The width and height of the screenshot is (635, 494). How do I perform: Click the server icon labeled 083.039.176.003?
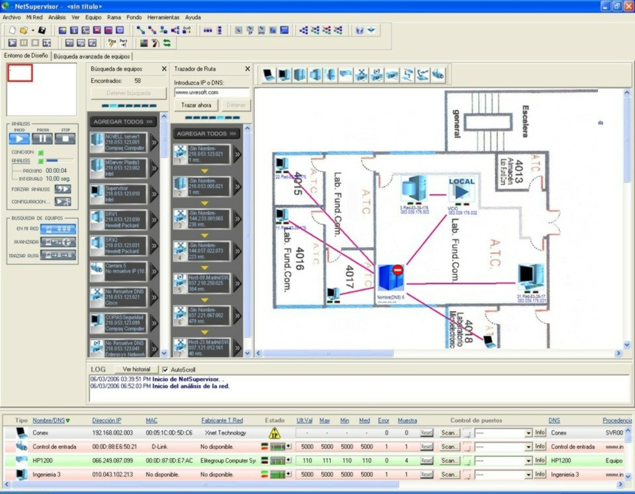coord(415,188)
